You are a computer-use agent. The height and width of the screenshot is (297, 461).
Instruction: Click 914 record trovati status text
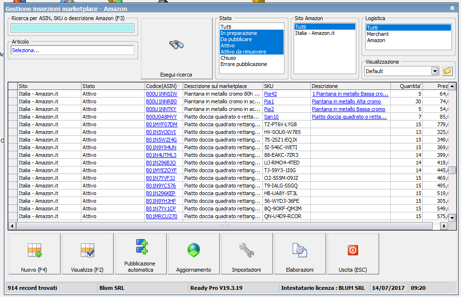coord(33,288)
